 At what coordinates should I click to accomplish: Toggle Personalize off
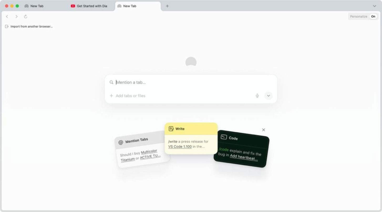pyautogui.click(x=373, y=16)
